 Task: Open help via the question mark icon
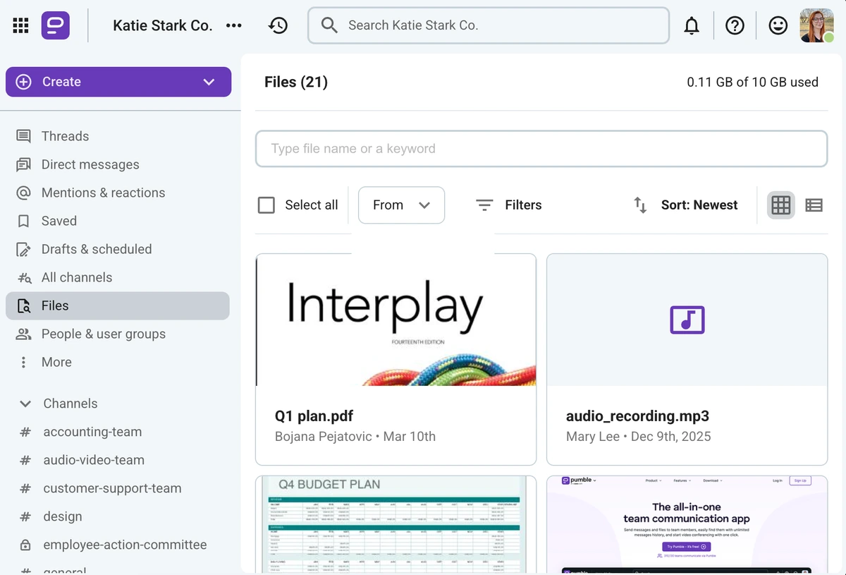(x=735, y=25)
